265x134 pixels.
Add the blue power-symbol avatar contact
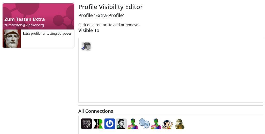pos(110,124)
